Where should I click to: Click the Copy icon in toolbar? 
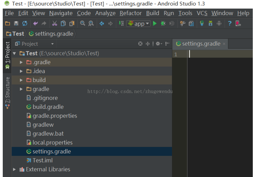(x=63, y=24)
